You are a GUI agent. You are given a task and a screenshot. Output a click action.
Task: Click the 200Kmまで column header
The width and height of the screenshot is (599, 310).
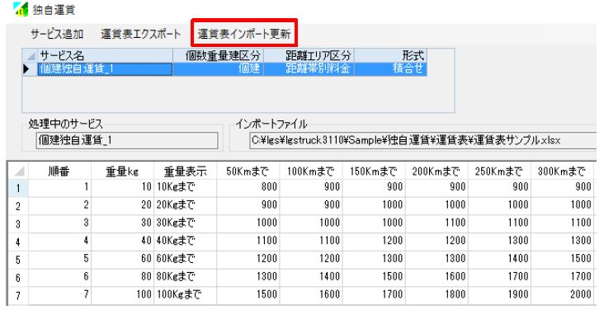point(436,171)
